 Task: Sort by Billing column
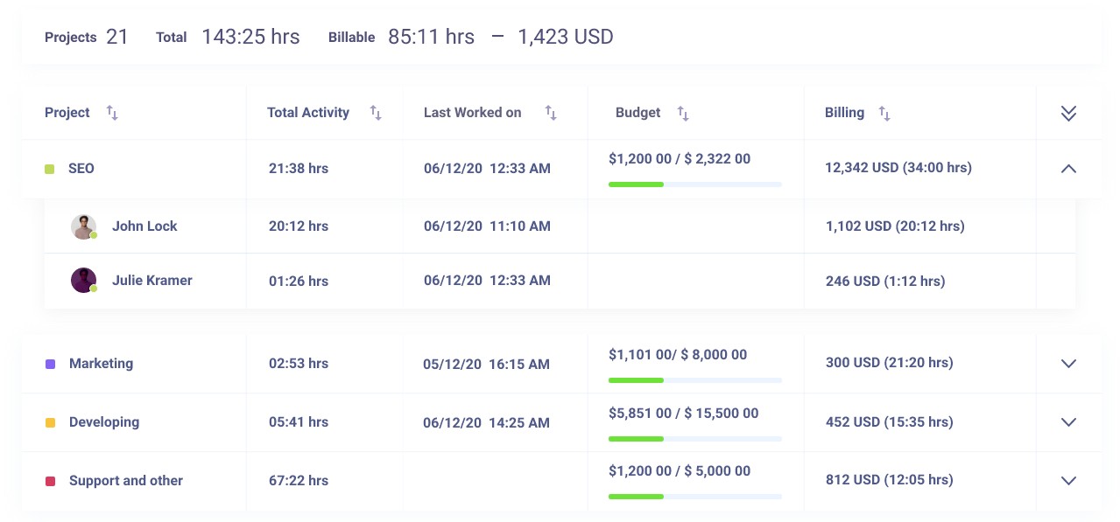(x=884, y=113)
